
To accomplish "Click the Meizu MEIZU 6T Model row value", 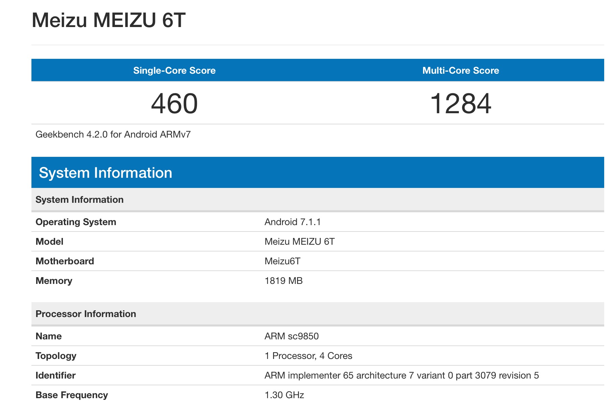I will 299,242.
